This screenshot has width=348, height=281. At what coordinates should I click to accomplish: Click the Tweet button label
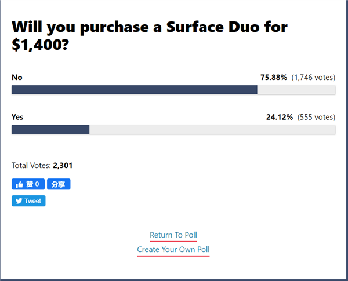[x=33, y=201]
